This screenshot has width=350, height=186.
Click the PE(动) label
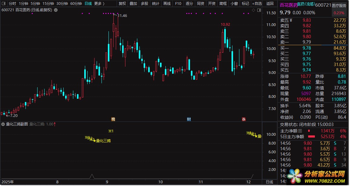[x=322, y=117]
